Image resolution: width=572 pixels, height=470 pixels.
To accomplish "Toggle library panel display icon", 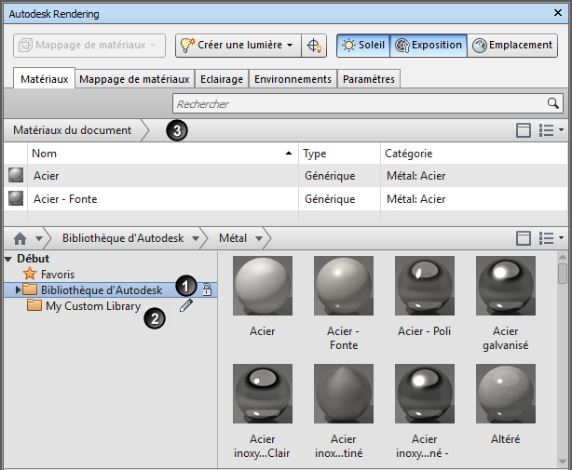I will (x=524, y=238).
